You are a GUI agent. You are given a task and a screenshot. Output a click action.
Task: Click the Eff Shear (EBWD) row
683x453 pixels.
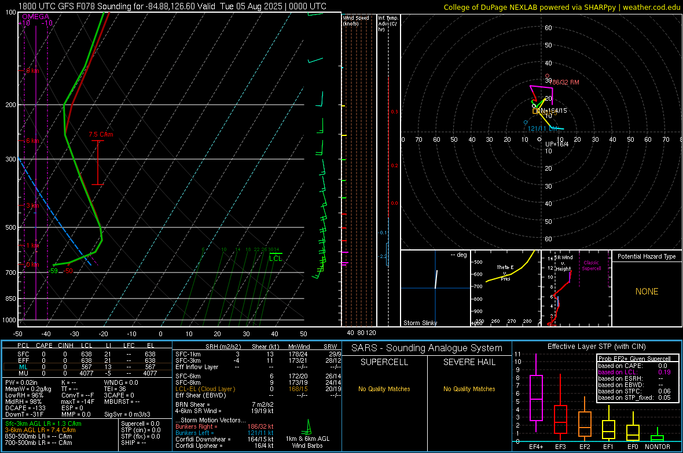(258, 395)
